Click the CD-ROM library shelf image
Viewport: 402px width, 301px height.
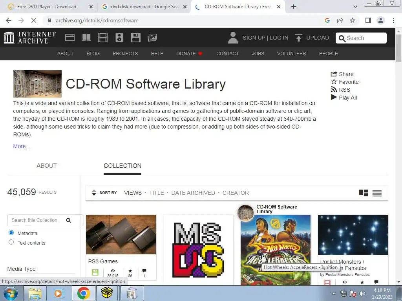coord(37,84)
